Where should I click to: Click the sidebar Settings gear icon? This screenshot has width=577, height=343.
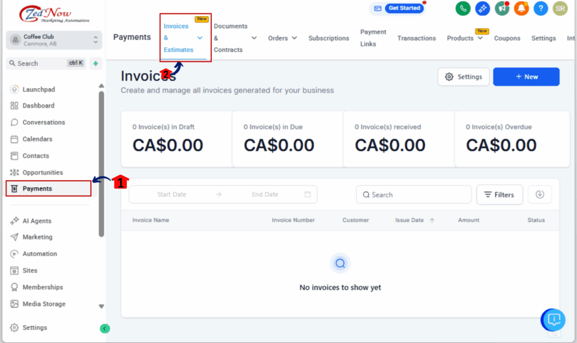click(x=14, y=328)
